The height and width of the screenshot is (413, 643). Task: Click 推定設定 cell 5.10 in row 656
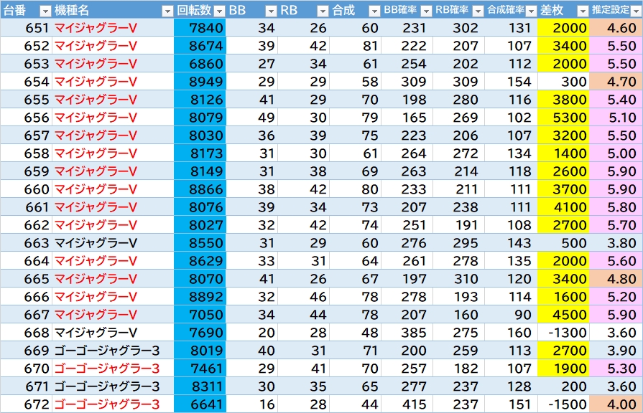coord(616,118)
